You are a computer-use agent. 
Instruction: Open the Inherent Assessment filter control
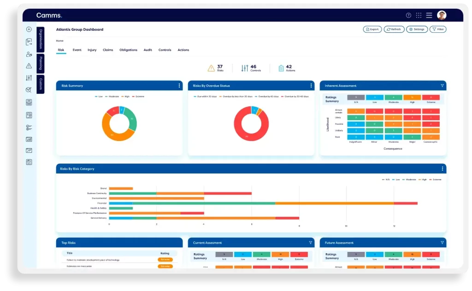tap(441, 85)
